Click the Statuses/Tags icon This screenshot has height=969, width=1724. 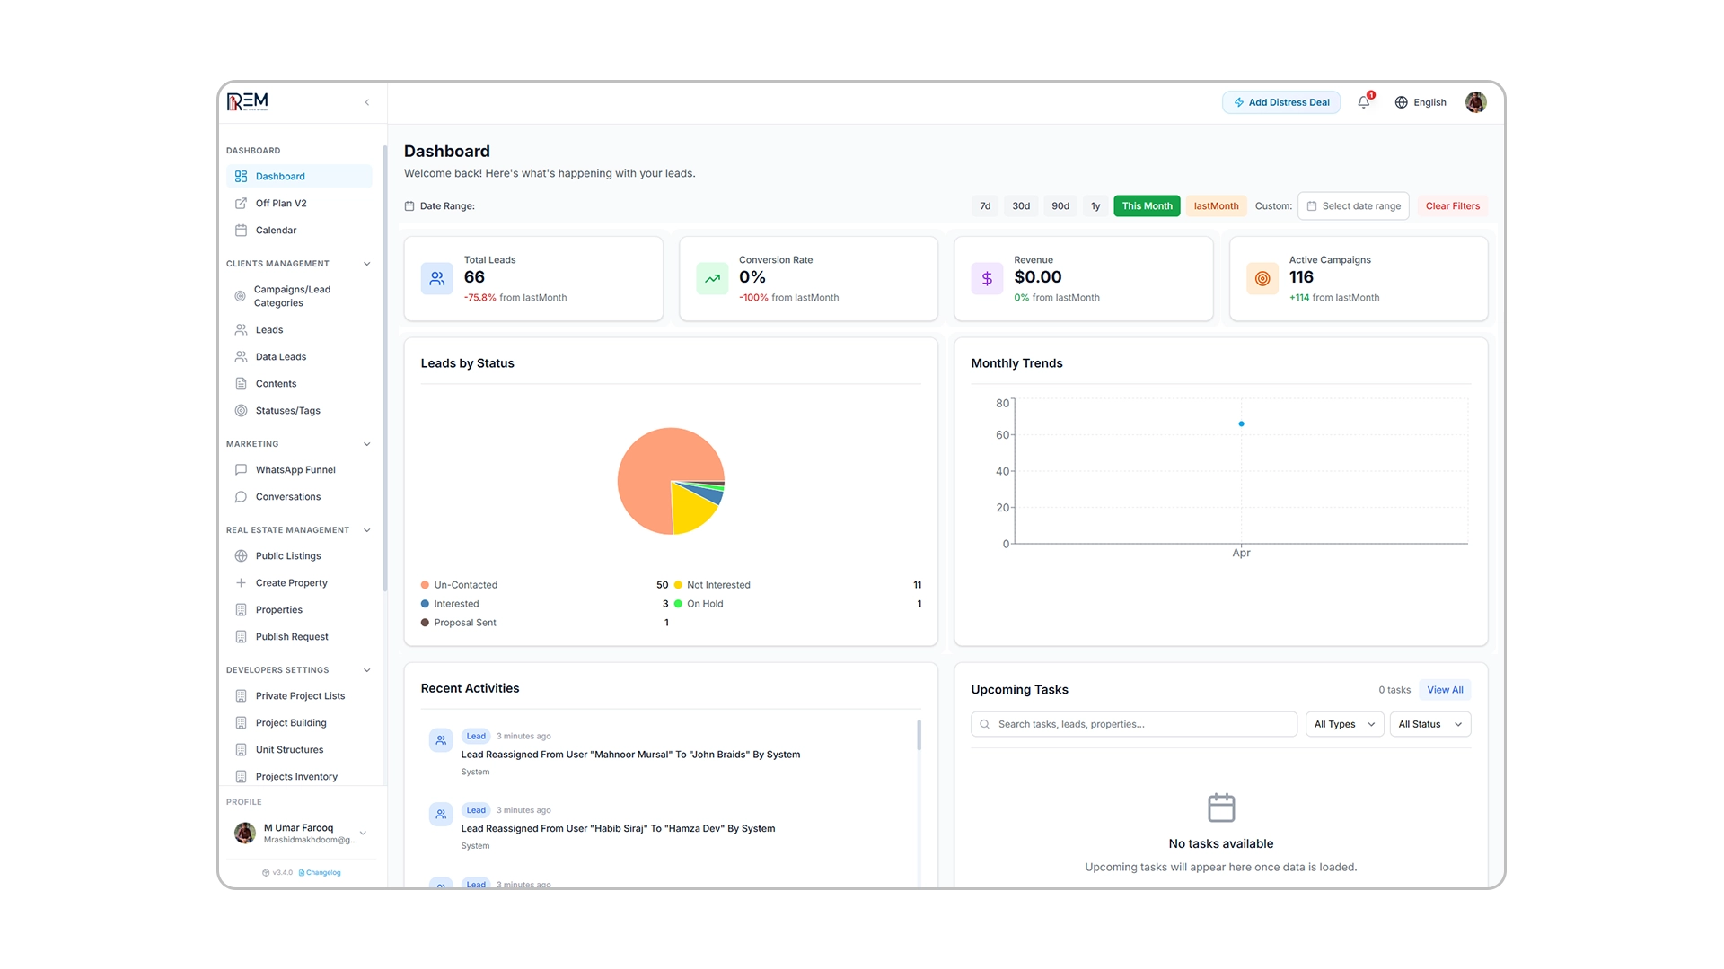point(241,411)
